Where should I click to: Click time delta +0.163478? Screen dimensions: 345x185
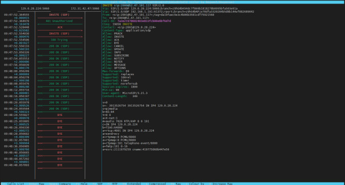[21, 24]
